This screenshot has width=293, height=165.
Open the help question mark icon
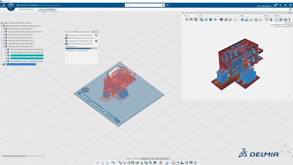pos(290,5)
